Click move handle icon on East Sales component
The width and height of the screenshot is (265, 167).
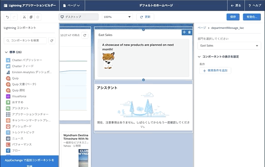pos(184,32)
